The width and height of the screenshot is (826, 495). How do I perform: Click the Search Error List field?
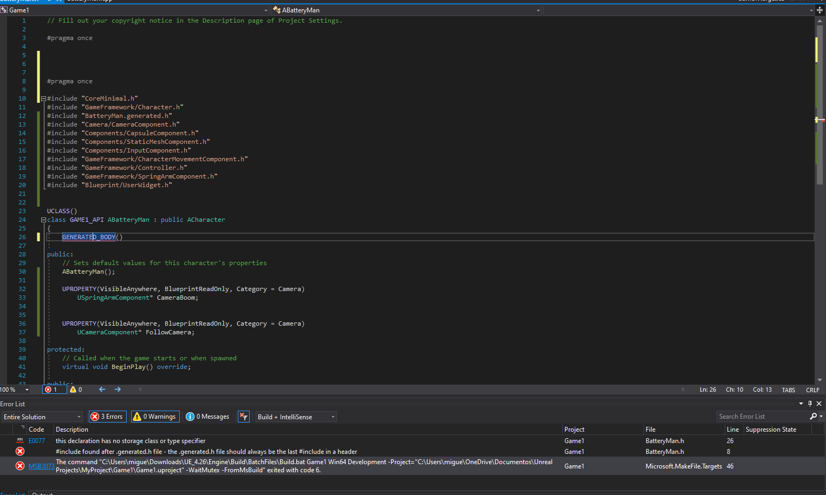763,417
